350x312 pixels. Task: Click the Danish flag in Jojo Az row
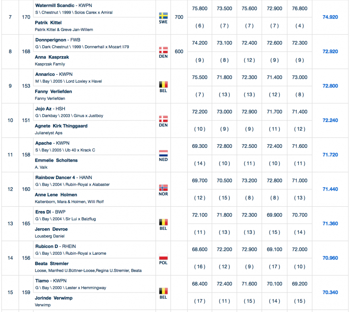coord(163,119)
